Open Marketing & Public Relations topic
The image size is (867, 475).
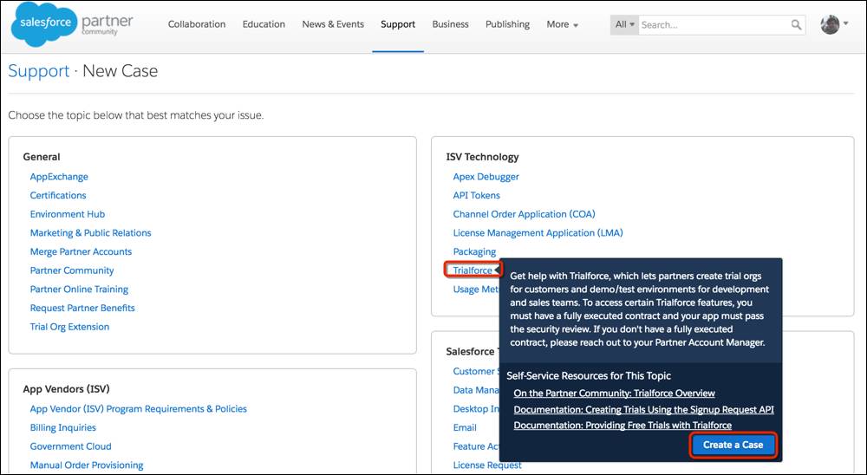tap(91, 233)
